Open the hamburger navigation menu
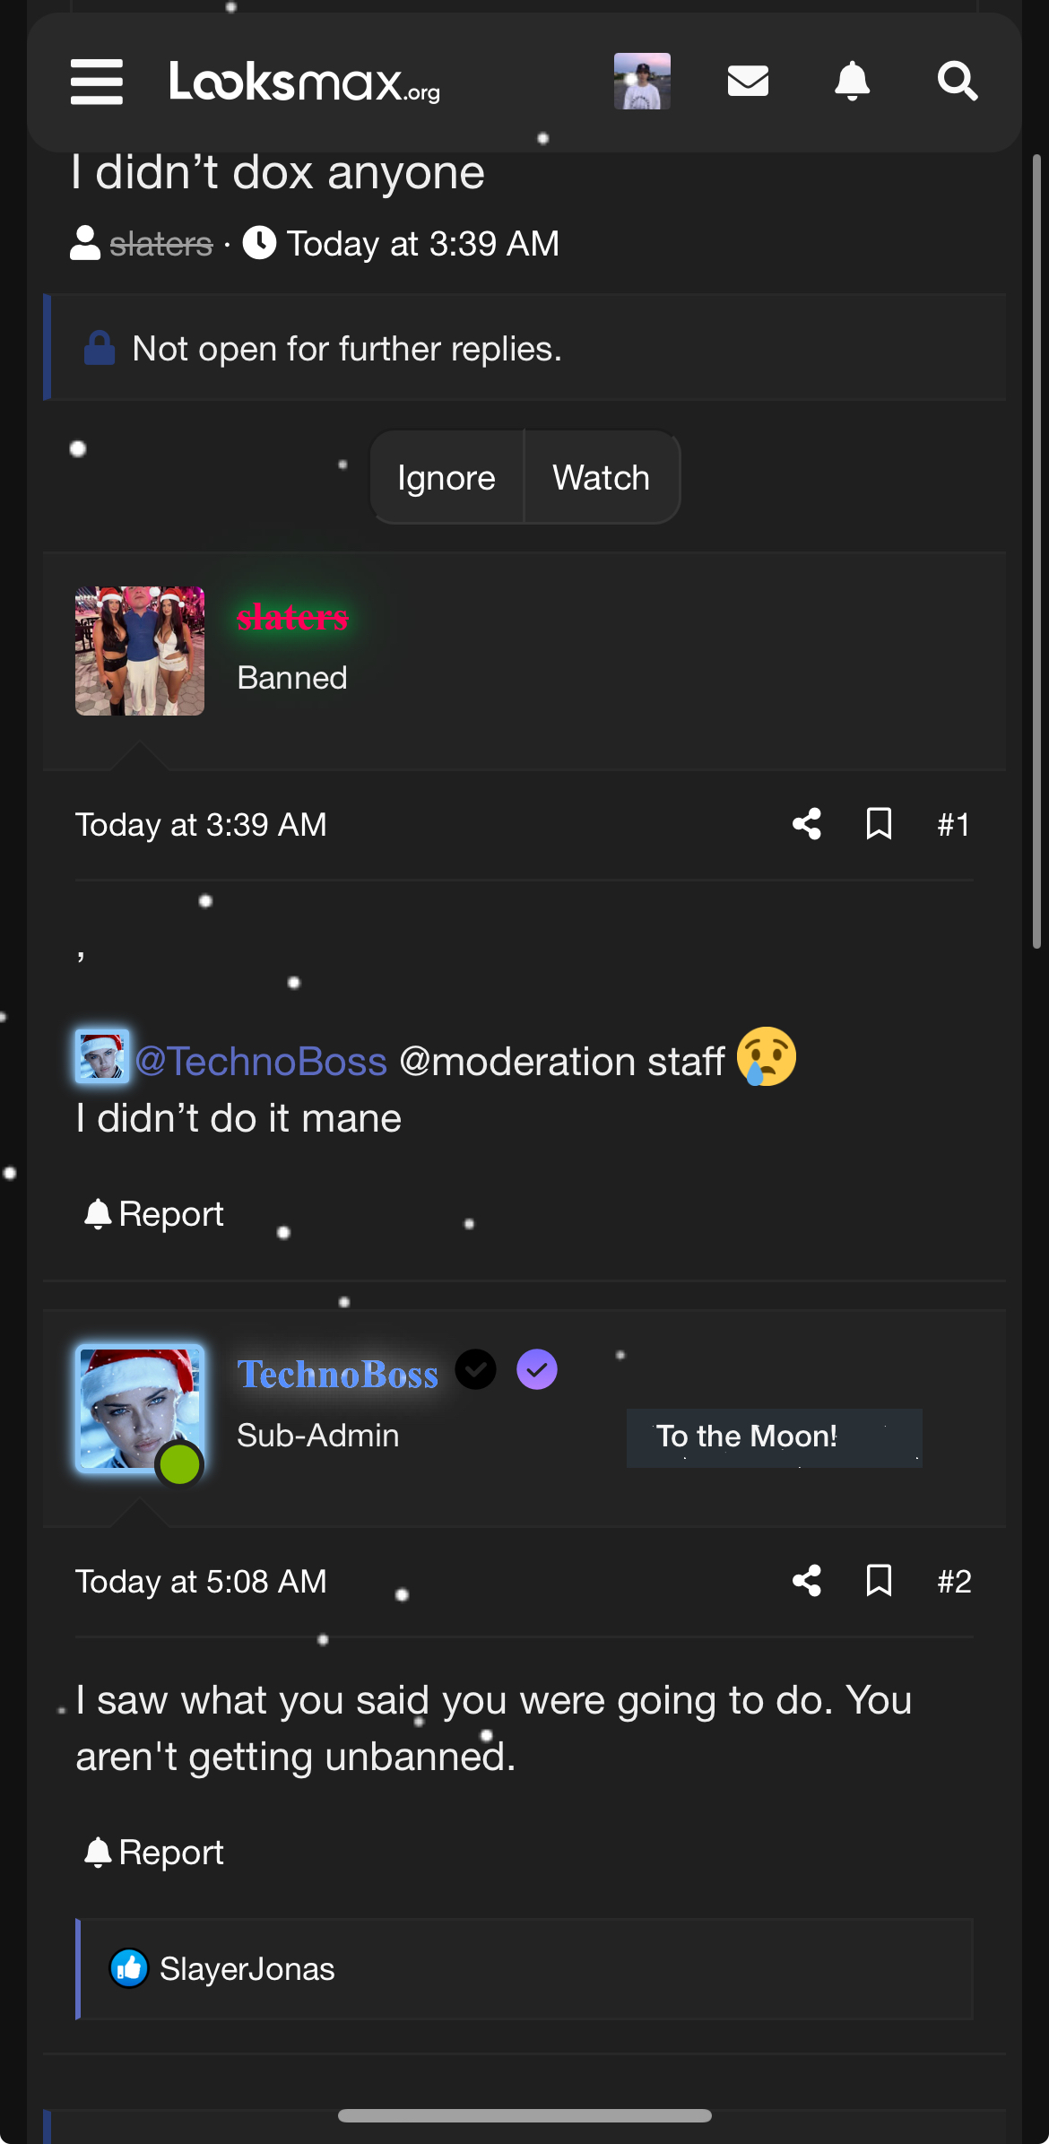Screen dimensions: 1049x2144 [x=97, y=82]
